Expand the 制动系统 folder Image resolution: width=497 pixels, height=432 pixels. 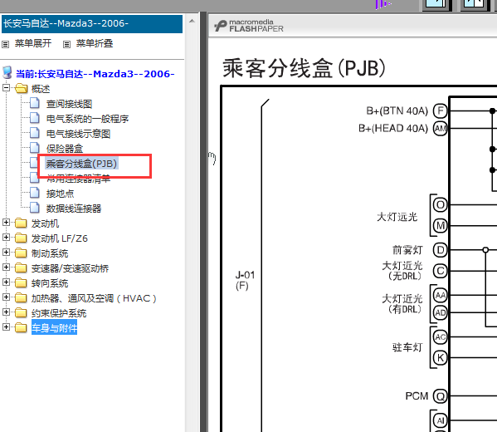click(x=6, y=253)
